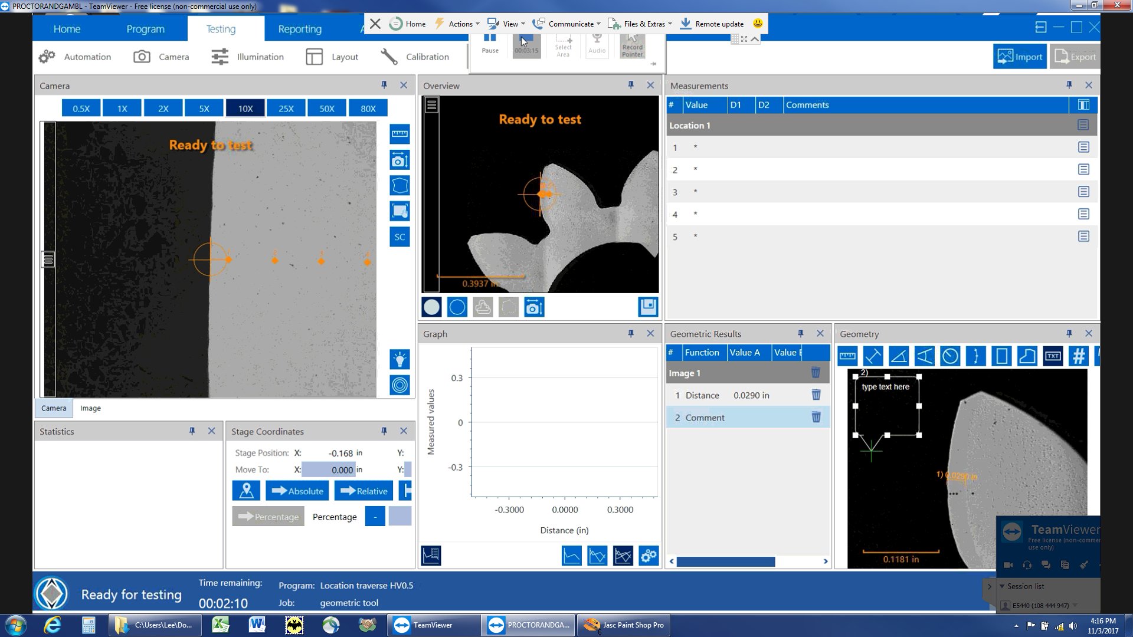Pin the Stage Coordinates panel
Viewport: 1133px width, 637px height.
click(384, 431)
